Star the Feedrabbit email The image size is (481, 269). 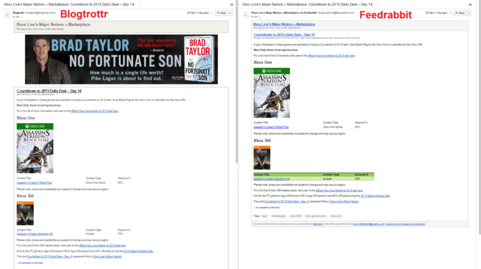point(450,13)
